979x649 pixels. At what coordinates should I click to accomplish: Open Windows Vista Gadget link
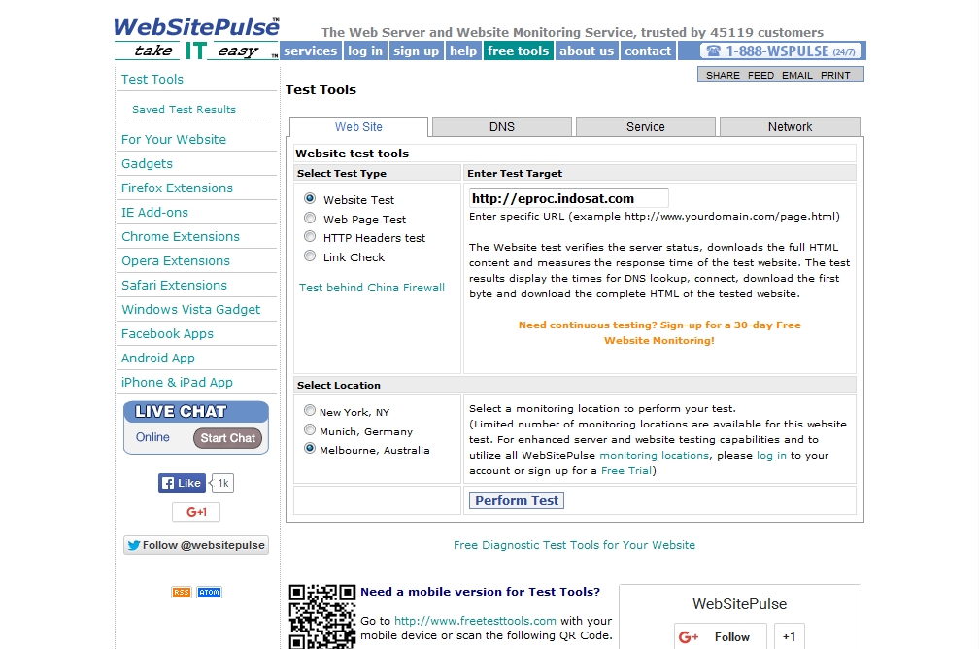[x=191, y=310]
